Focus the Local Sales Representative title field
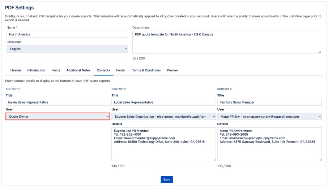 (x=164, y=102)
